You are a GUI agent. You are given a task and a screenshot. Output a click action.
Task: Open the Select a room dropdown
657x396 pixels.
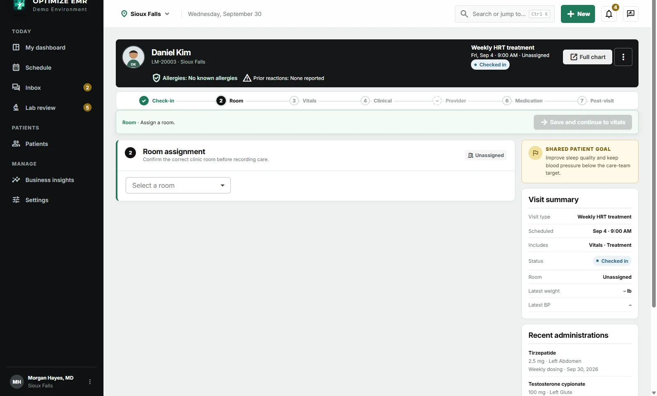(x=178, y=185)
